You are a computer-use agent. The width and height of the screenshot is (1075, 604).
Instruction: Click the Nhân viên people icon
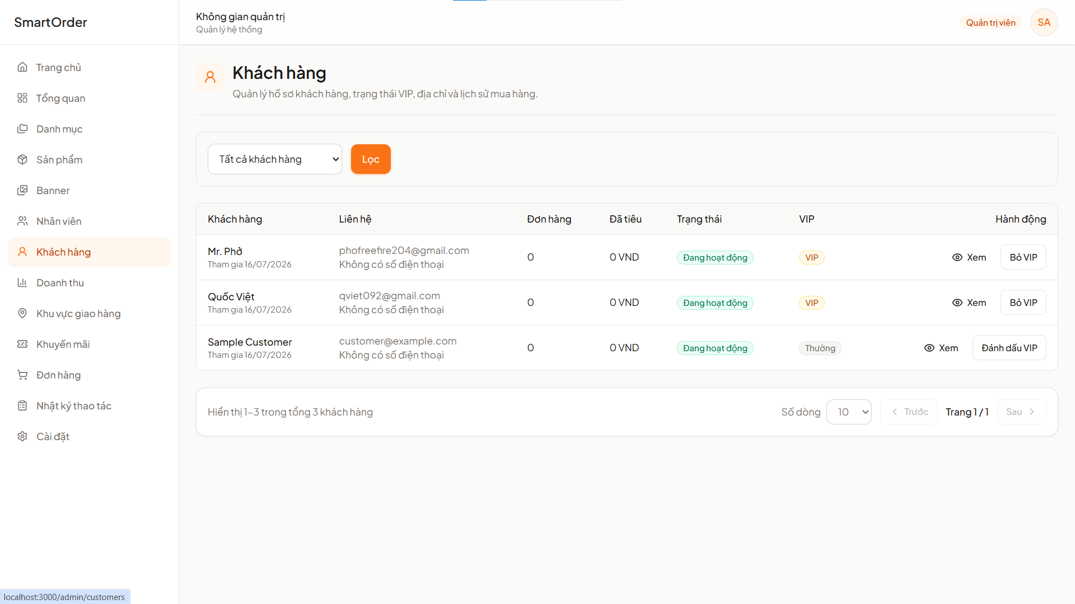click(x=22, y=221)
